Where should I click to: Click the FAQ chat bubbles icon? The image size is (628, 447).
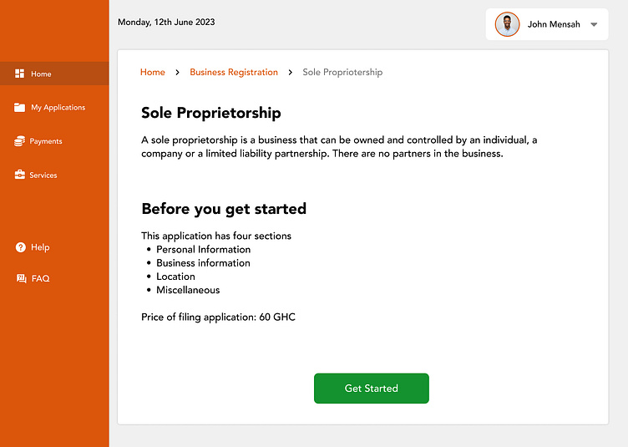[21, 278]
